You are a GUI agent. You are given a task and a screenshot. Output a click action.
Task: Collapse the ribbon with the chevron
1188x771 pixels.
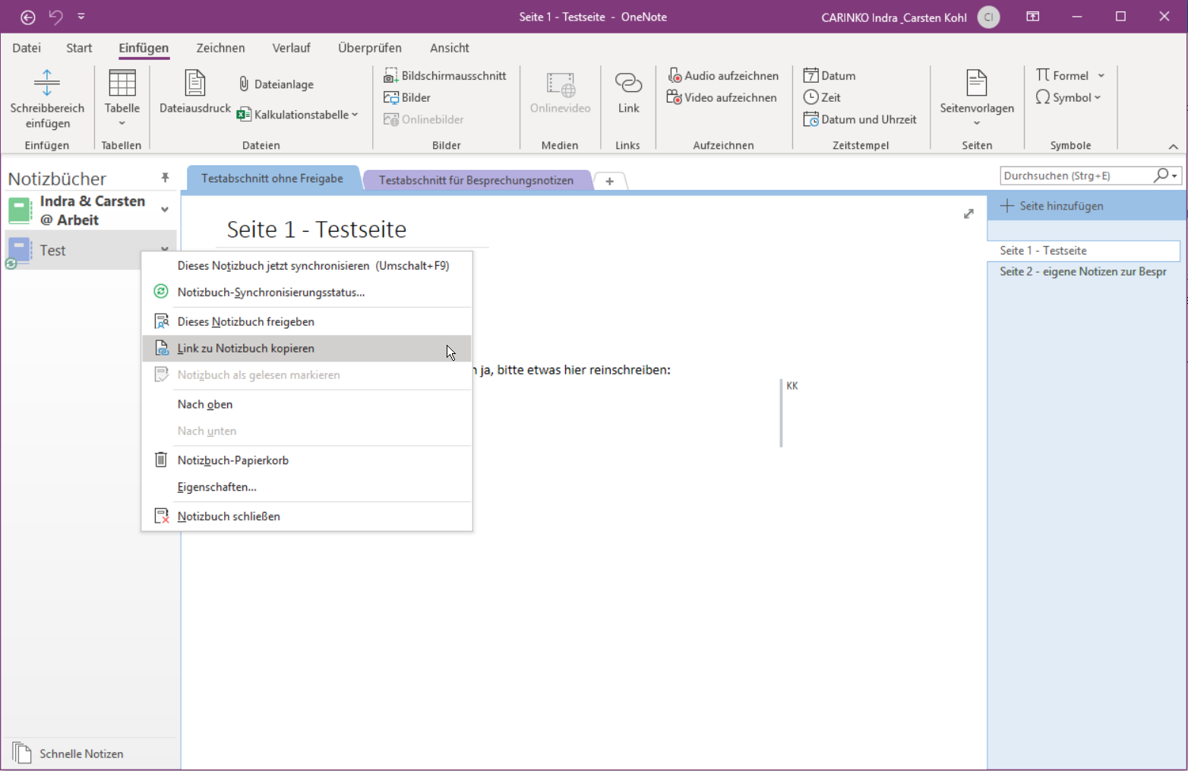1173,146
